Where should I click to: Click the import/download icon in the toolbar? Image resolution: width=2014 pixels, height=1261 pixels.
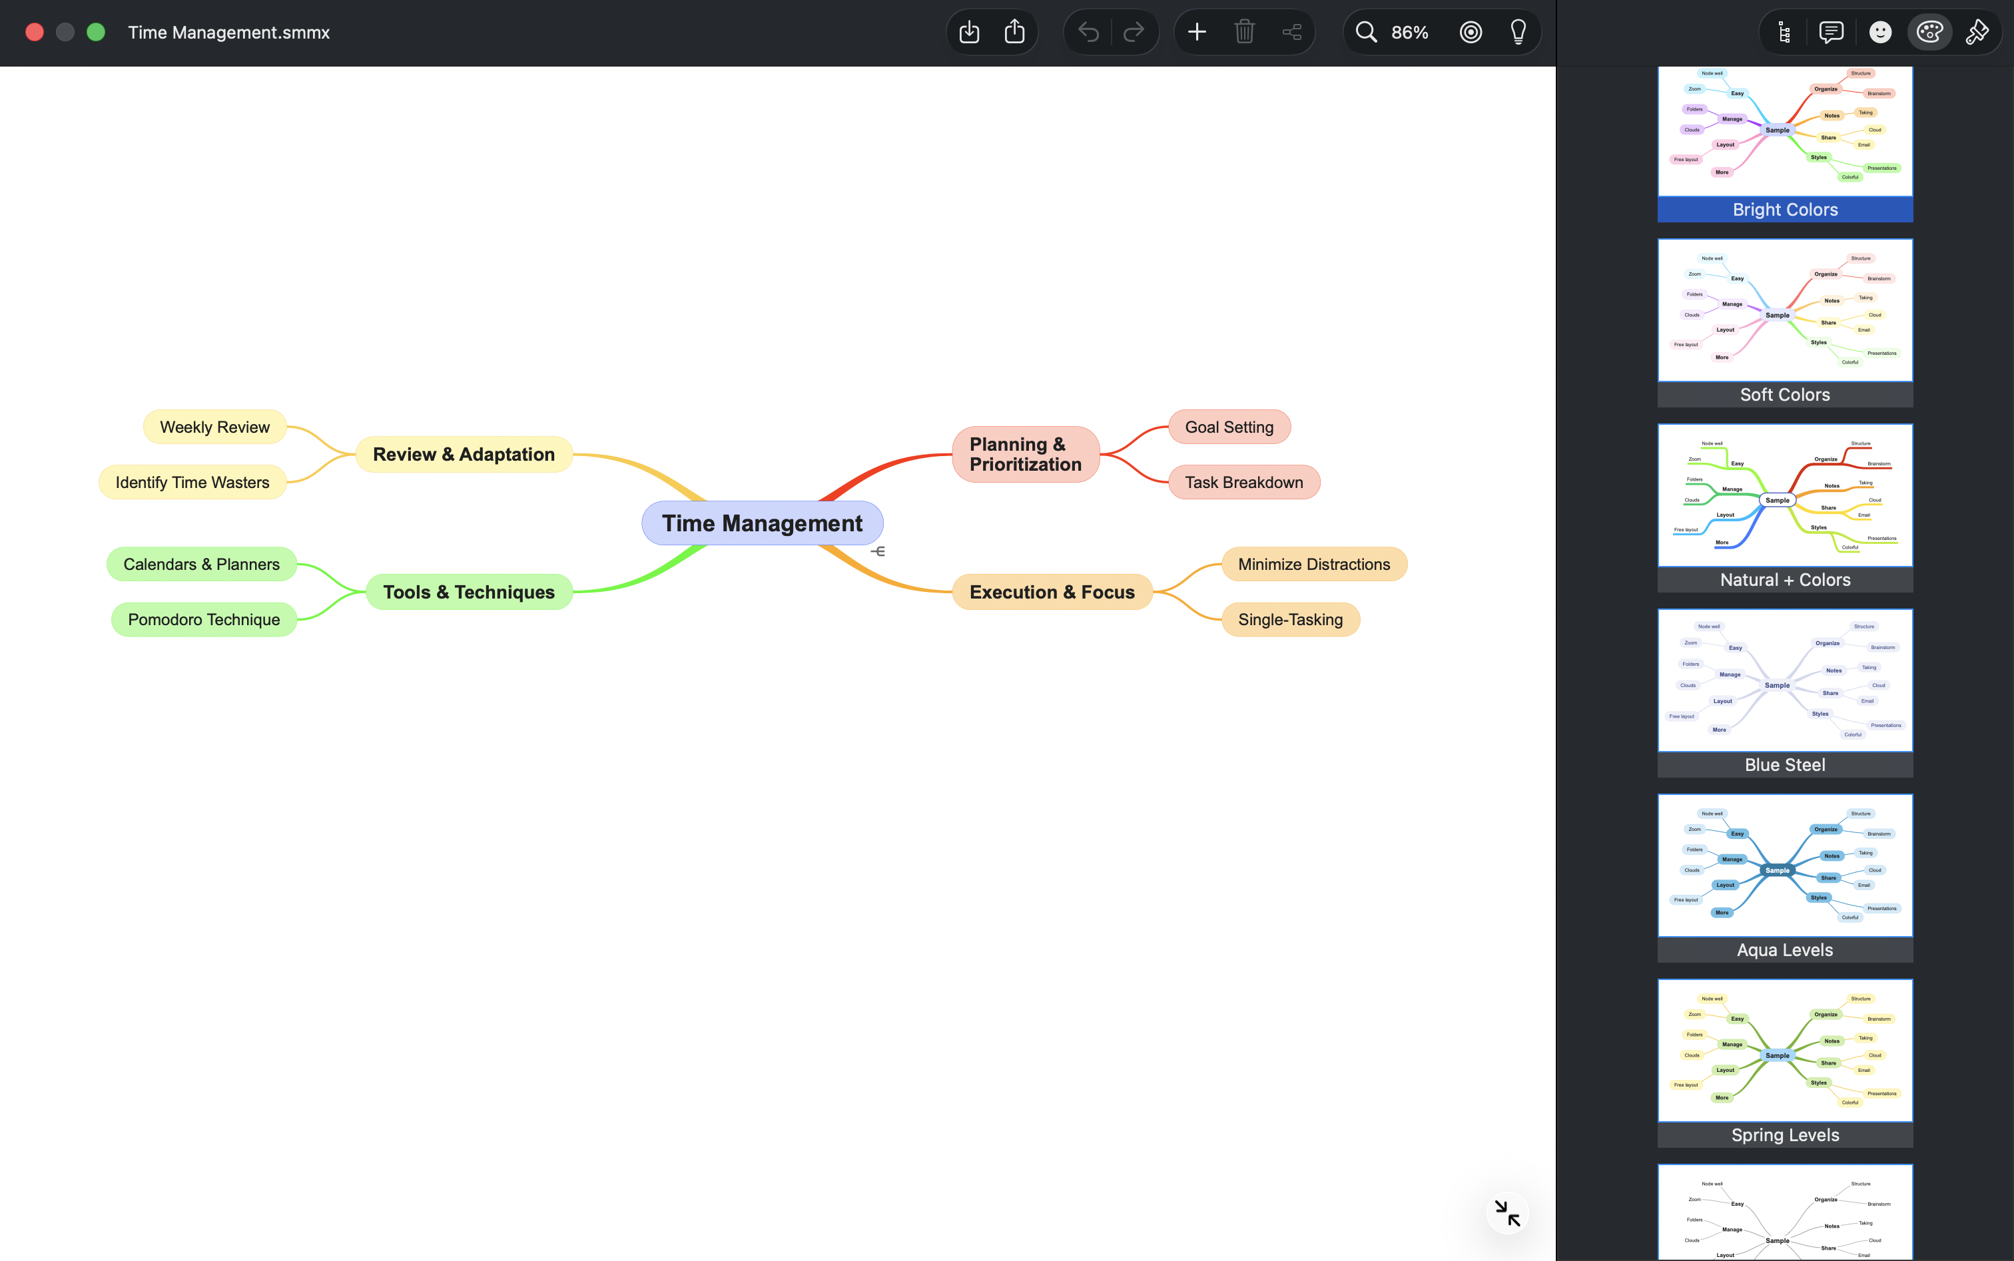(968, 32)
